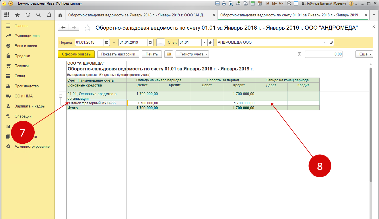The width and height of the screenshot is (379, 219).
Task: Click the back arrow navigation button
Action: (63, 27)
